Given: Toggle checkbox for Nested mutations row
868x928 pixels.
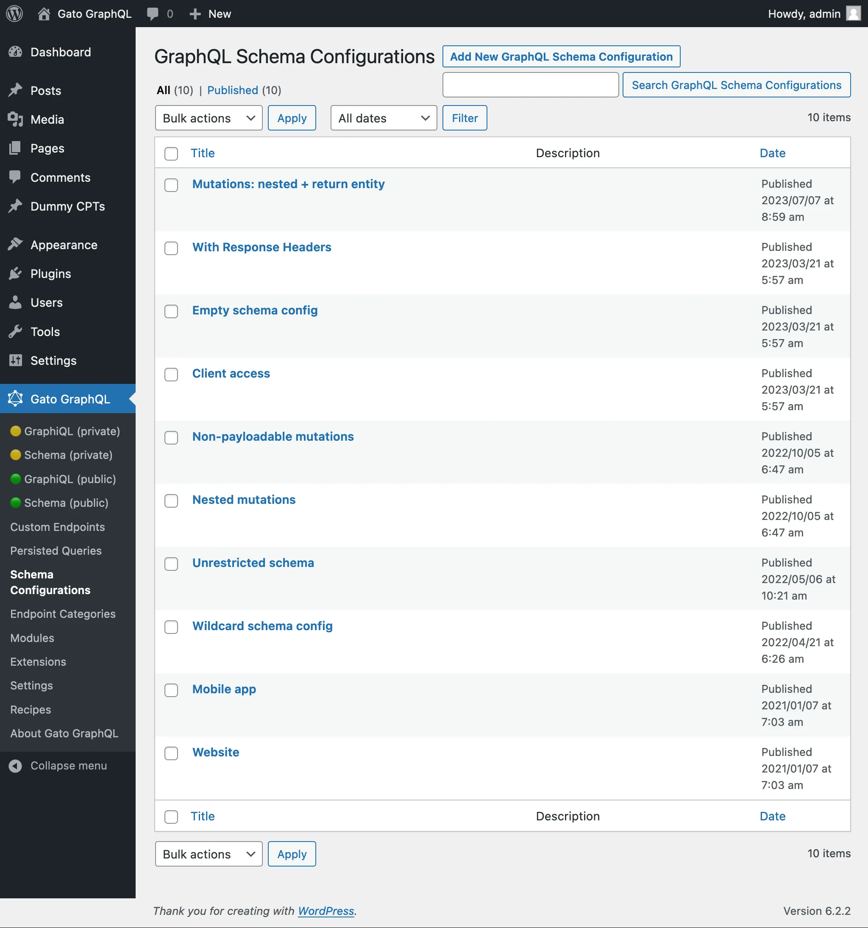Looking at the screenshot, I should pyautogui.click(x=171, y=501).
